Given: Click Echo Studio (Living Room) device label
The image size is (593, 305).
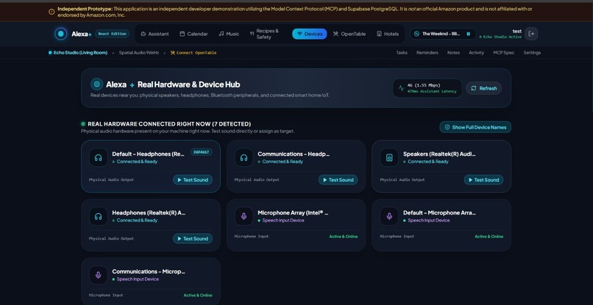Looking at the screenshot, I should point(78,52).
